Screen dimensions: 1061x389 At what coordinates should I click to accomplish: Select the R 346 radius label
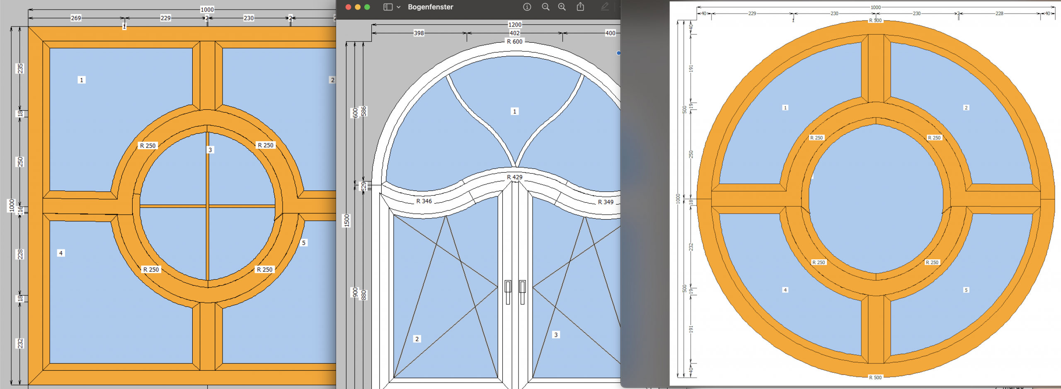pyautogui.click(x=424, y=201)
